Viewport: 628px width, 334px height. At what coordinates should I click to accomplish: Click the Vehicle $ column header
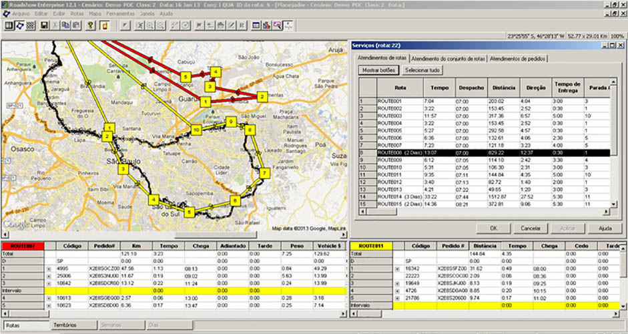pyautogui.click(x=328, y=246)
